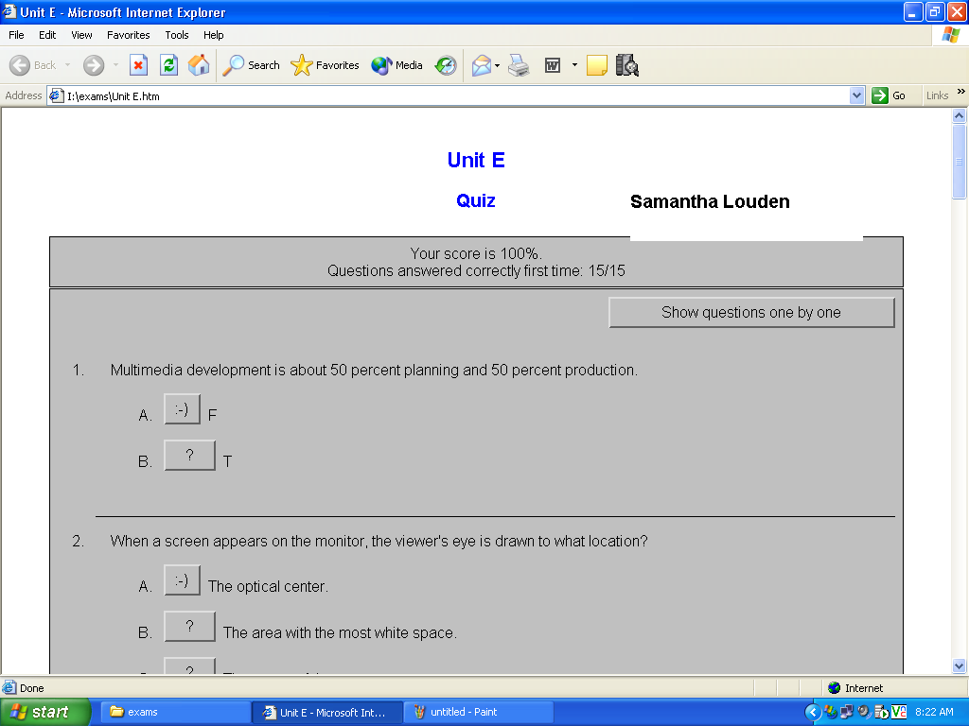Click the Print icon in toolbar
This screenshot has width=969, height=726.
(x=519, y=65)
